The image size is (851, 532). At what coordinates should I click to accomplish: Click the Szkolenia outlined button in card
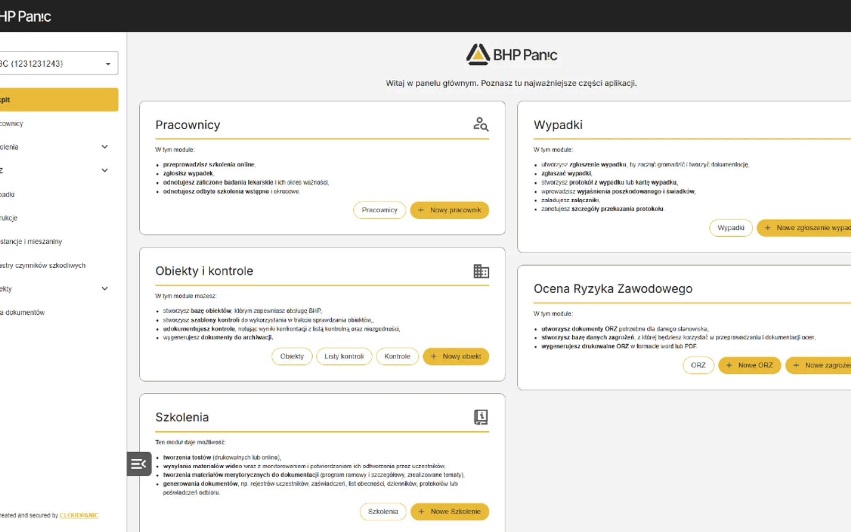pyautogui.click(x=383, y=512)
